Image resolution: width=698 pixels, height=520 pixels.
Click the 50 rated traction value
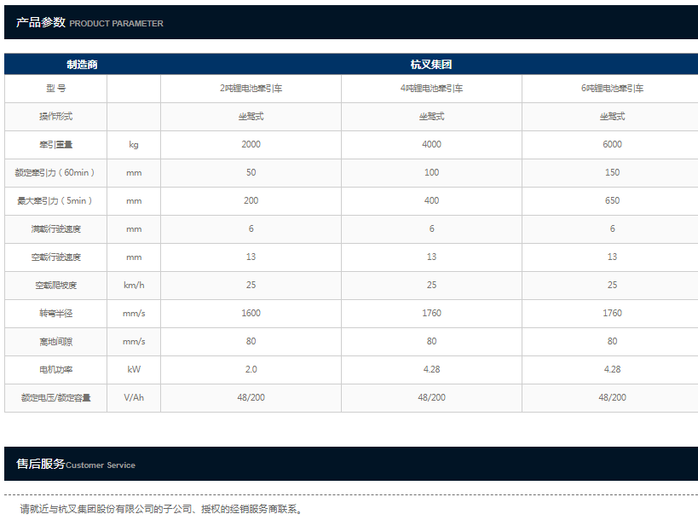click(251, 172)
